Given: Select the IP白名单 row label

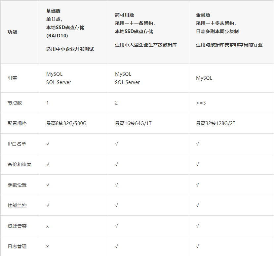Looking at the screenshot, I should [x=17, y=144].
